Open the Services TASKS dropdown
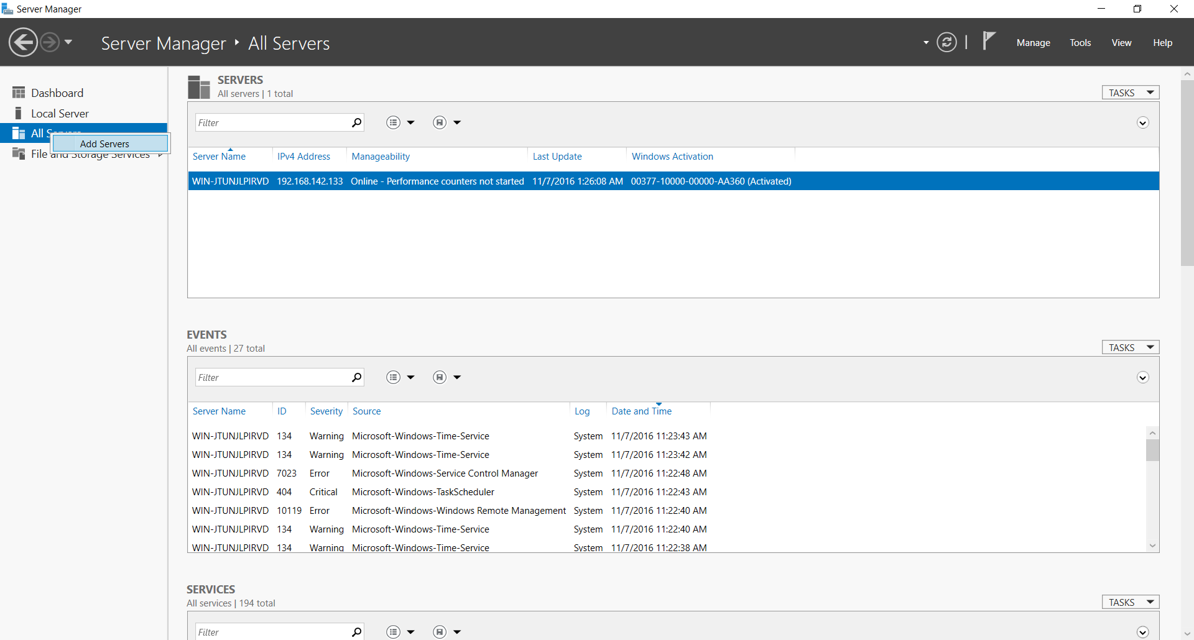Screen dimensions: 1194x640 tap(1130, 602)
